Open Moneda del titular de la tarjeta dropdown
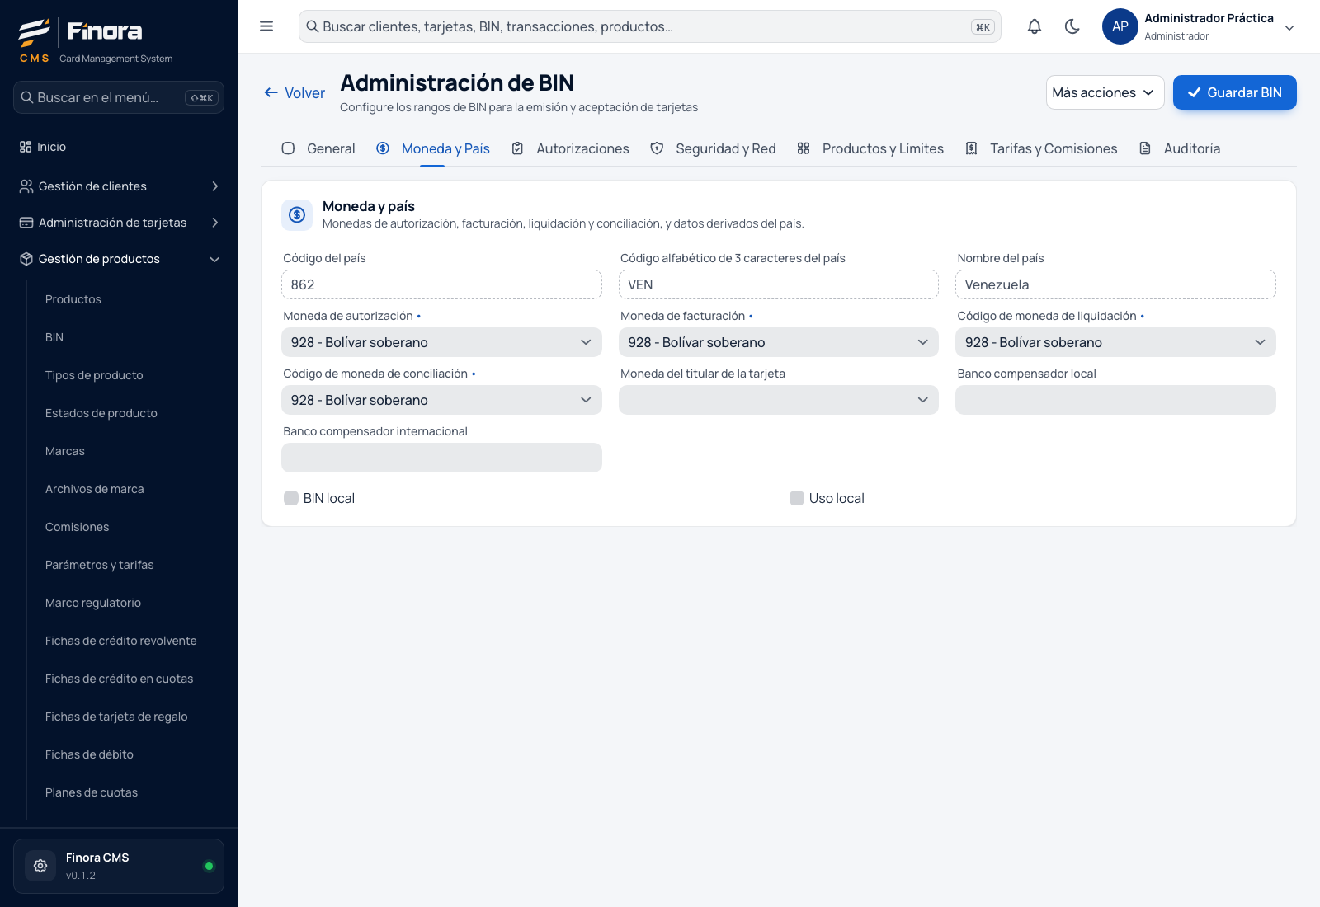This screenshot has width=1320, height=907. 779,400
